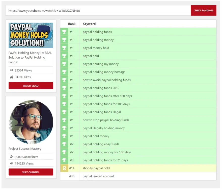The image size is (222, 189).
Task: Click trophy icon for 'paypal holding money'
Action: click(x=64, y=40)
